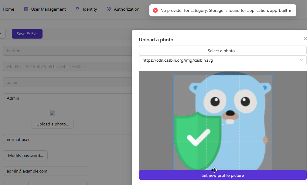Click the top-center crop handle
The width and height of the screenshot is (307, 185).
click(223, 75)
